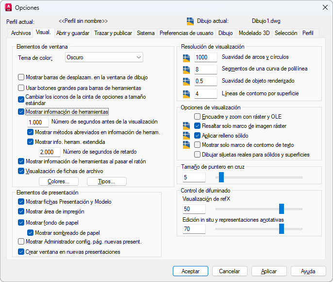
Task: Click the drawing icon beside Suavidad de arcos y círculos
Action: tap(186, 58)
